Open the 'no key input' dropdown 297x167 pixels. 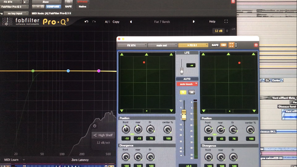tap(16, 13)
